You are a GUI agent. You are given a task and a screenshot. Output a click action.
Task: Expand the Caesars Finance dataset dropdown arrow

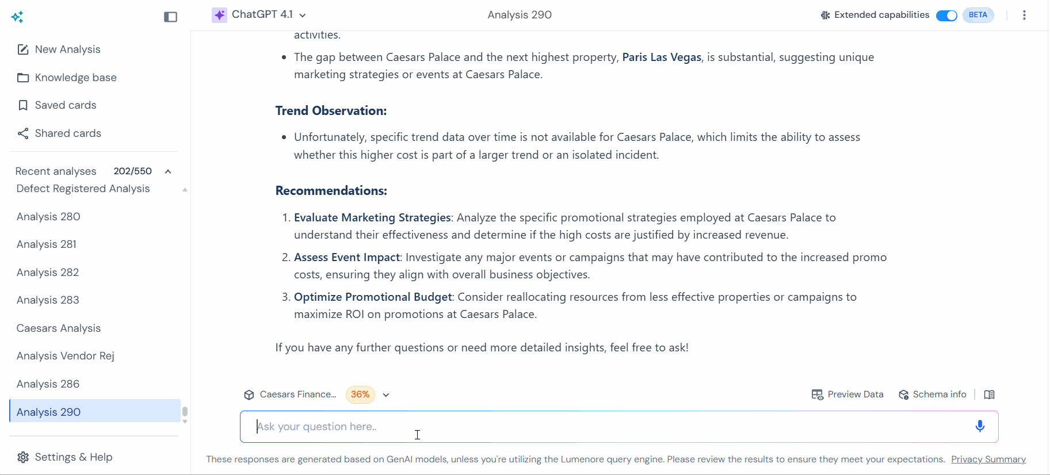pos(386,395)
